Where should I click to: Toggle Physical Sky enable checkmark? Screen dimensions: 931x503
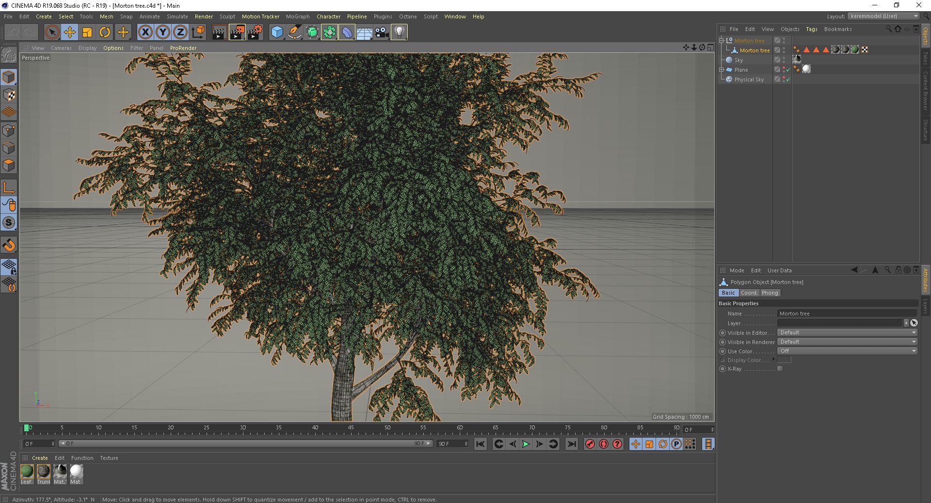(x=788, y=79)
